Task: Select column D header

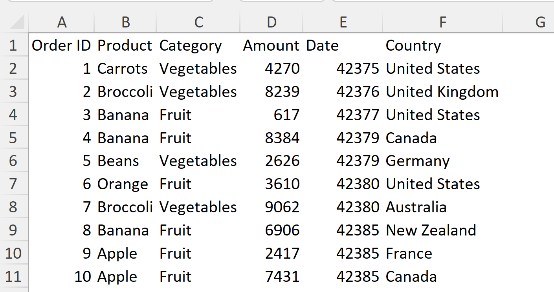Action: [271, 22]
